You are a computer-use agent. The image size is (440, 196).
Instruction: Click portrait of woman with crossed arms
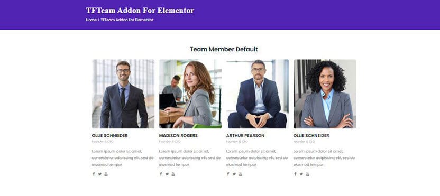325,94
